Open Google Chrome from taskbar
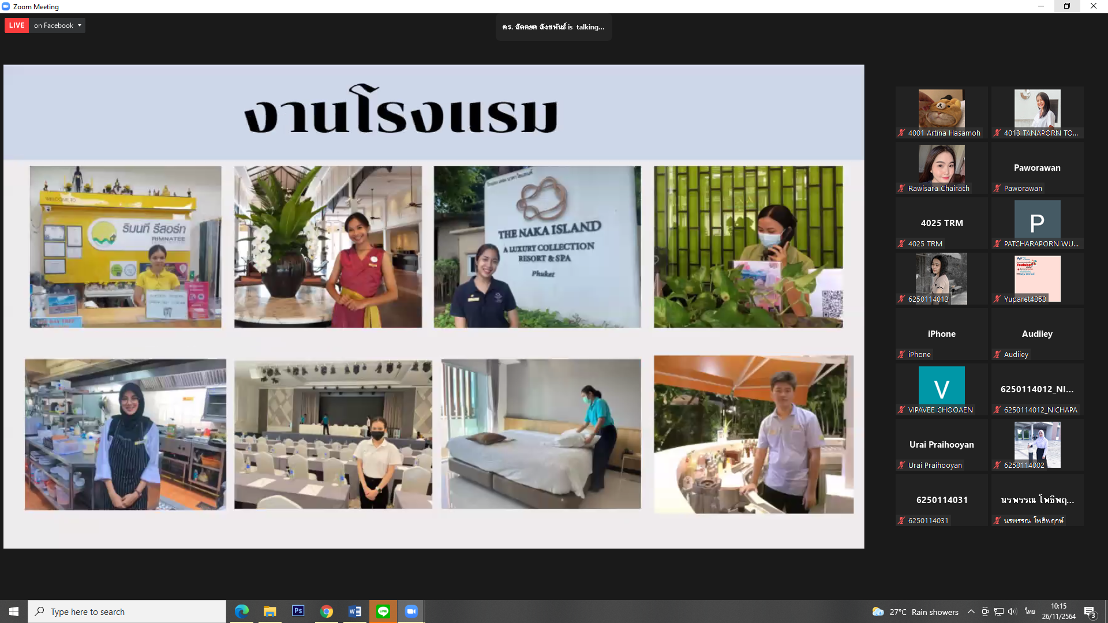Screen dimensions: 1108x623 (327, 611)
